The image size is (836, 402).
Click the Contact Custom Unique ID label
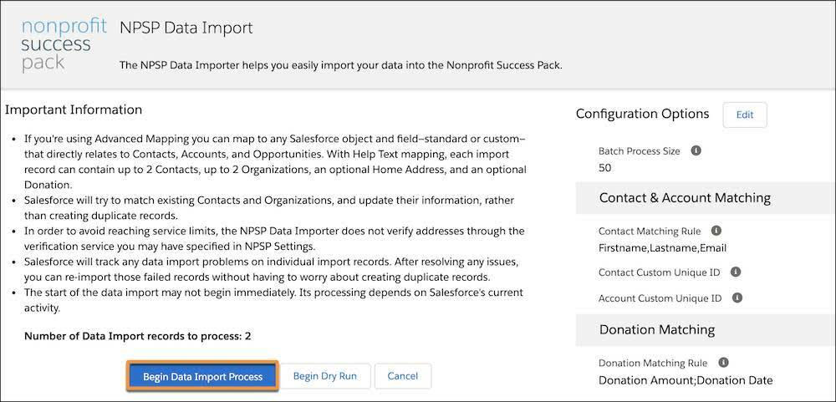coord(659,272)
